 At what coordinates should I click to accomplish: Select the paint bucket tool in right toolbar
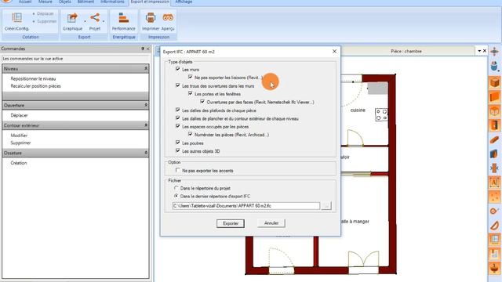[x=494, y=66]
